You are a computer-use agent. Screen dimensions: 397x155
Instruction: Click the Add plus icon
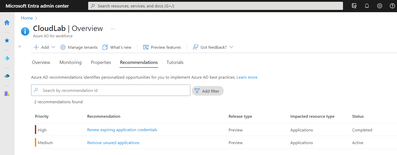point(36,47)
